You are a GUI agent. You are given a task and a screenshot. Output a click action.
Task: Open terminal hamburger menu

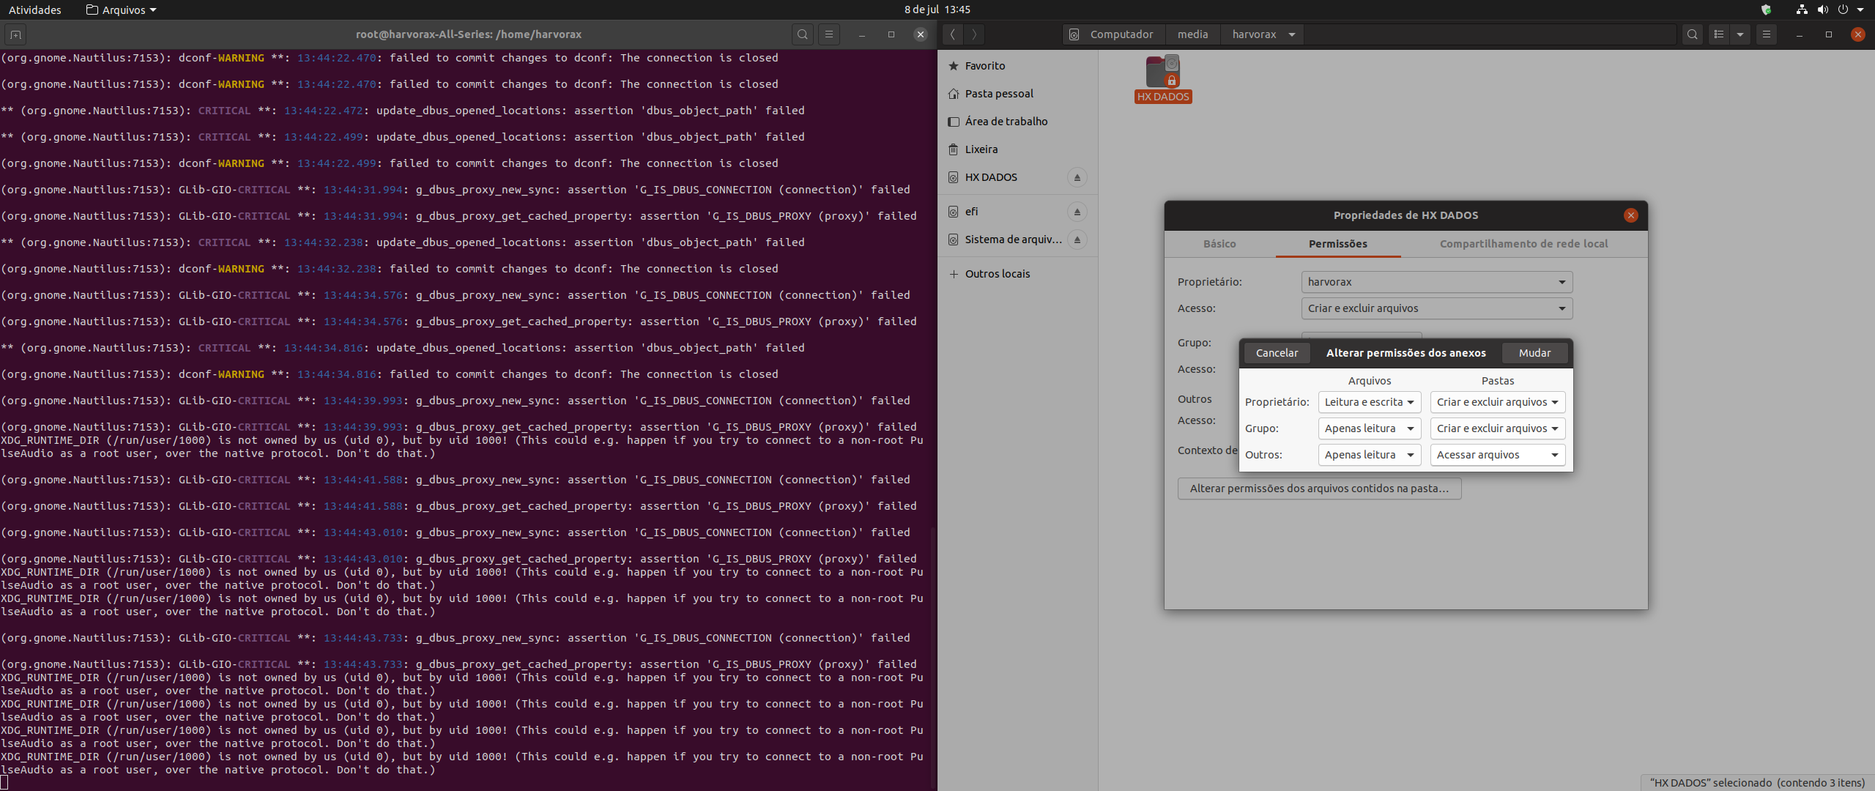pos(829,34)
